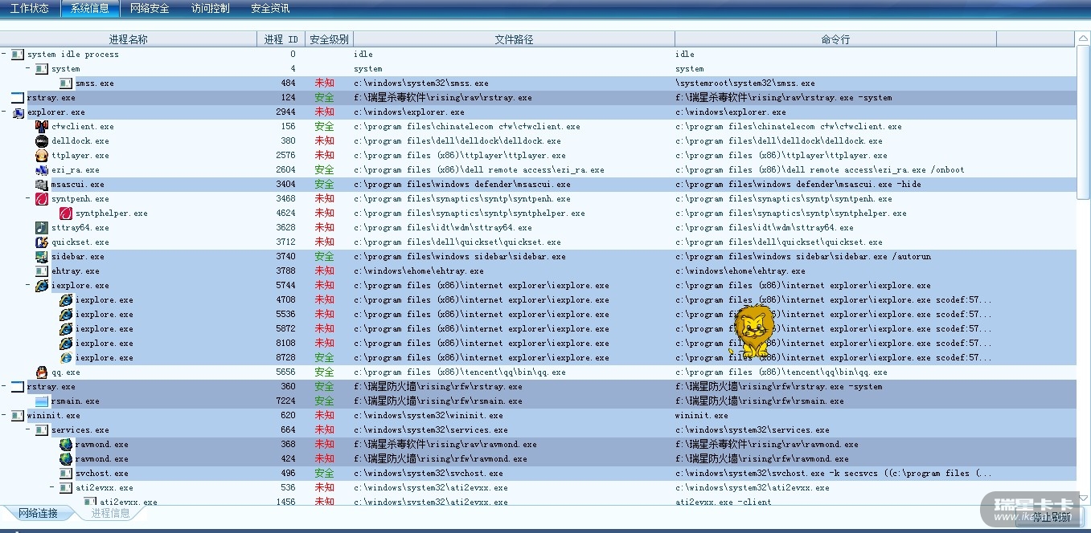1091x533 pixels.
Task: Sort by the 进程 ID column header
Action: [x=281, y=39]
